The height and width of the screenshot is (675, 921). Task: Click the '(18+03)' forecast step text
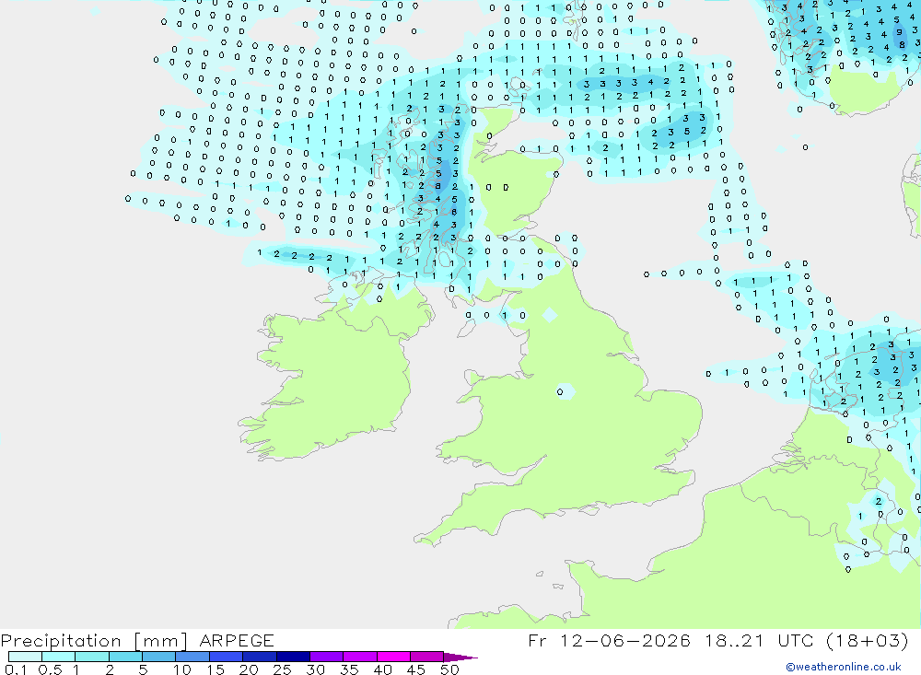click(x=867, y=641)
